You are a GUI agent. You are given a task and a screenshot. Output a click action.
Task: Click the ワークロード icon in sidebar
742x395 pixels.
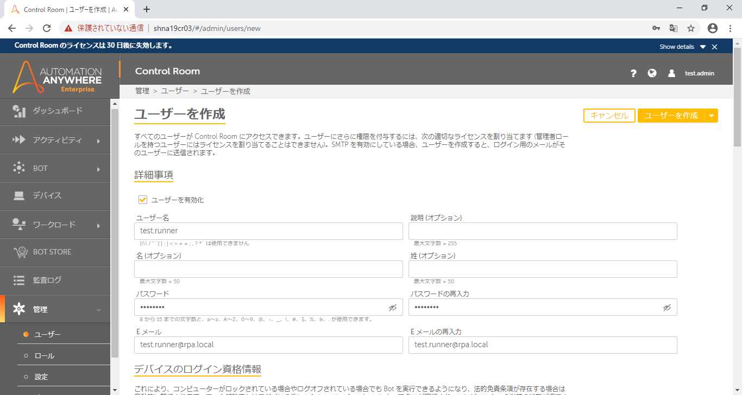(19, 224)
